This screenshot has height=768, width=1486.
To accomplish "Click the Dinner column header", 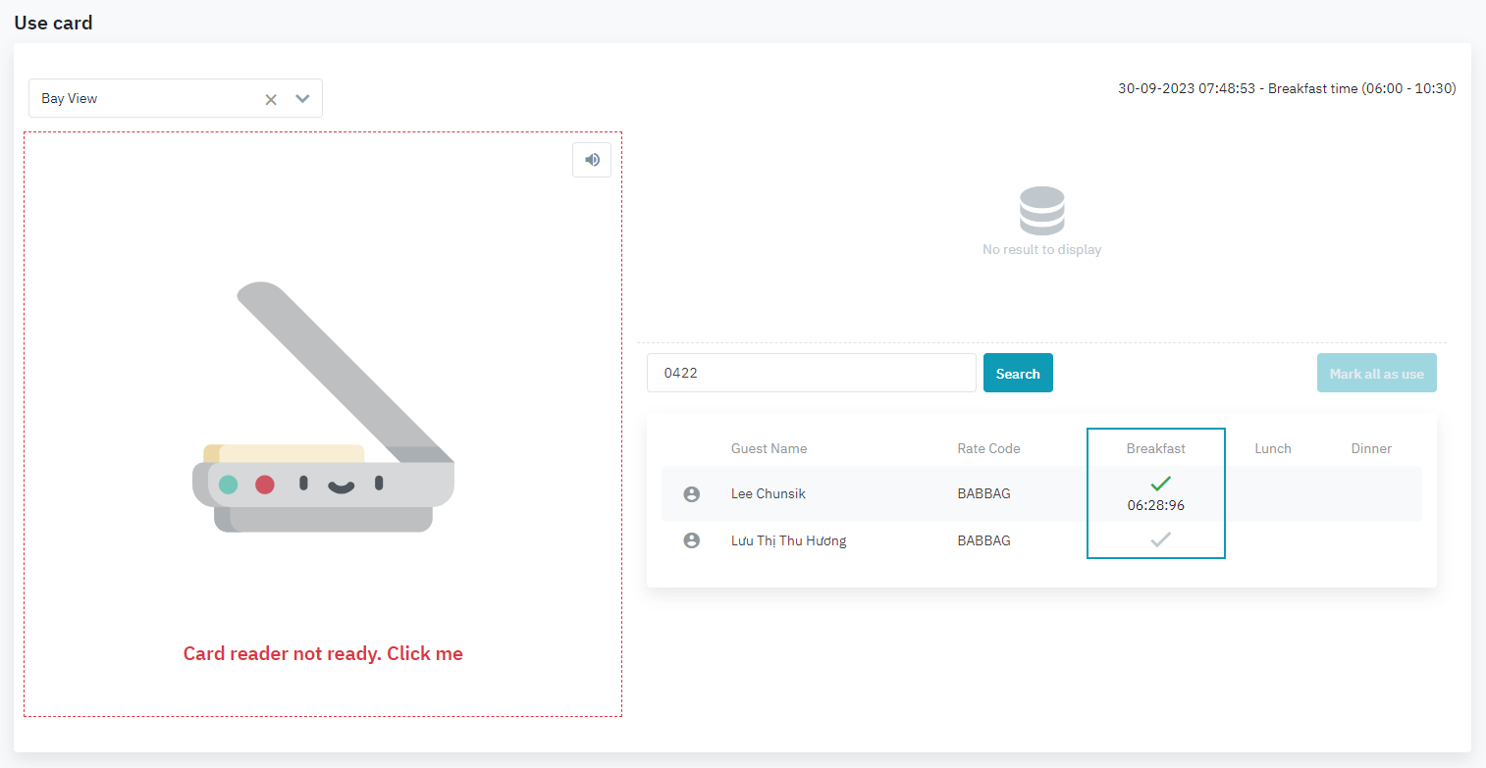I will (x=1370, y=448).
